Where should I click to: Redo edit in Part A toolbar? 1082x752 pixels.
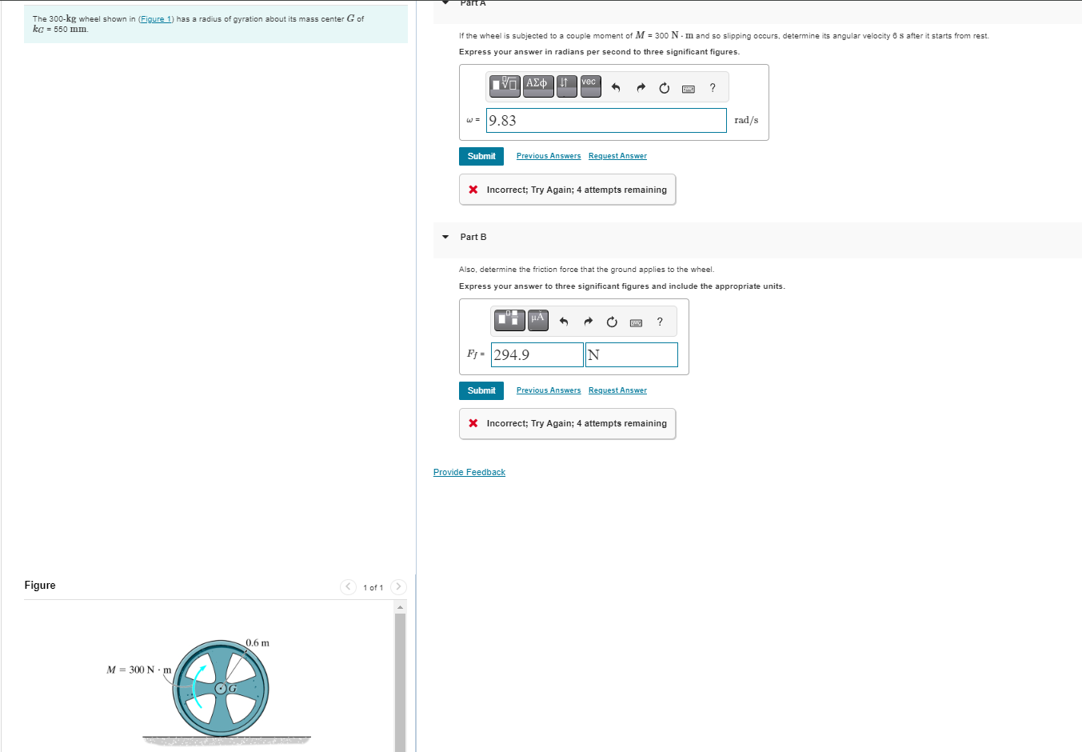(x=641, y=88)
